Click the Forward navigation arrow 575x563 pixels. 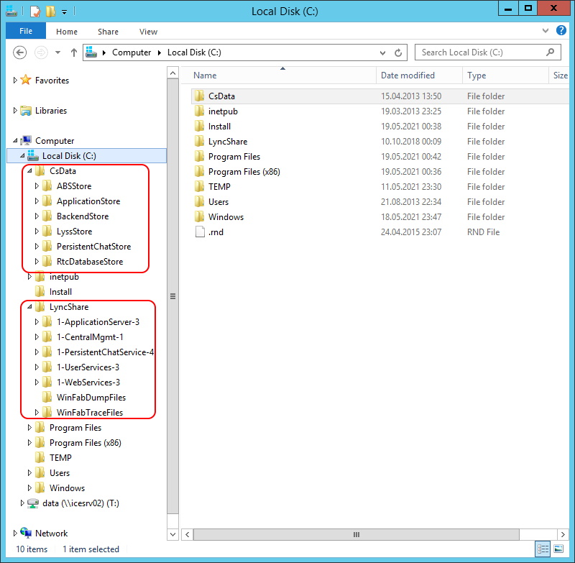pos(41,52)
